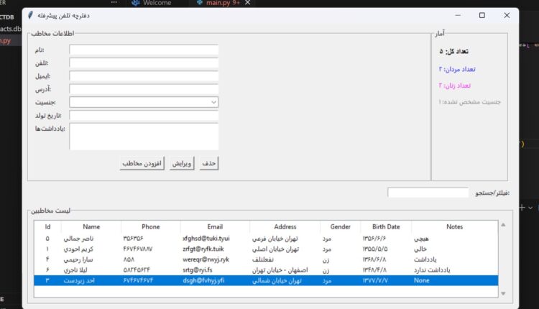The height and width of the screenshot is (309, 539).
Task: Click inside the یادداشت‌ها notes text area
Action: click(144, 137)
